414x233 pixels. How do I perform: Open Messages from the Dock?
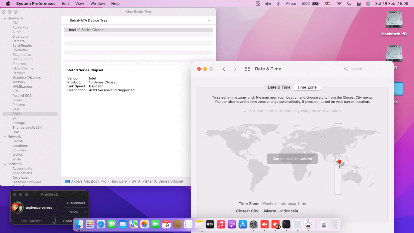[112, 224]
